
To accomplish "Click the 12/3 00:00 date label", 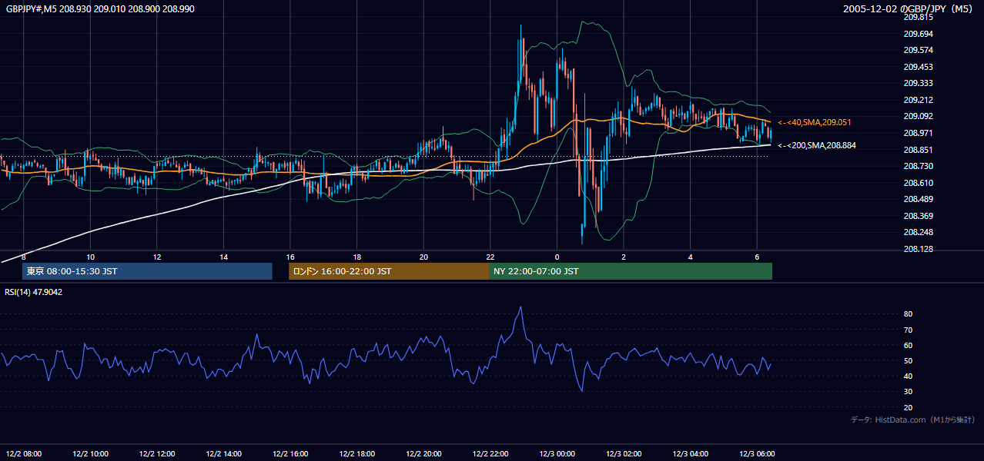I will pos(557,453).
